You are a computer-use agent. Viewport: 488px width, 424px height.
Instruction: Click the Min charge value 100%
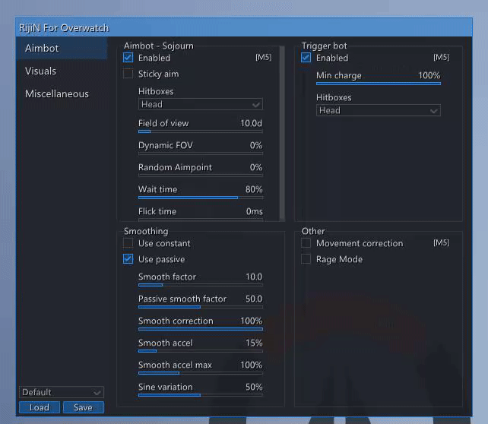(429, 75)
